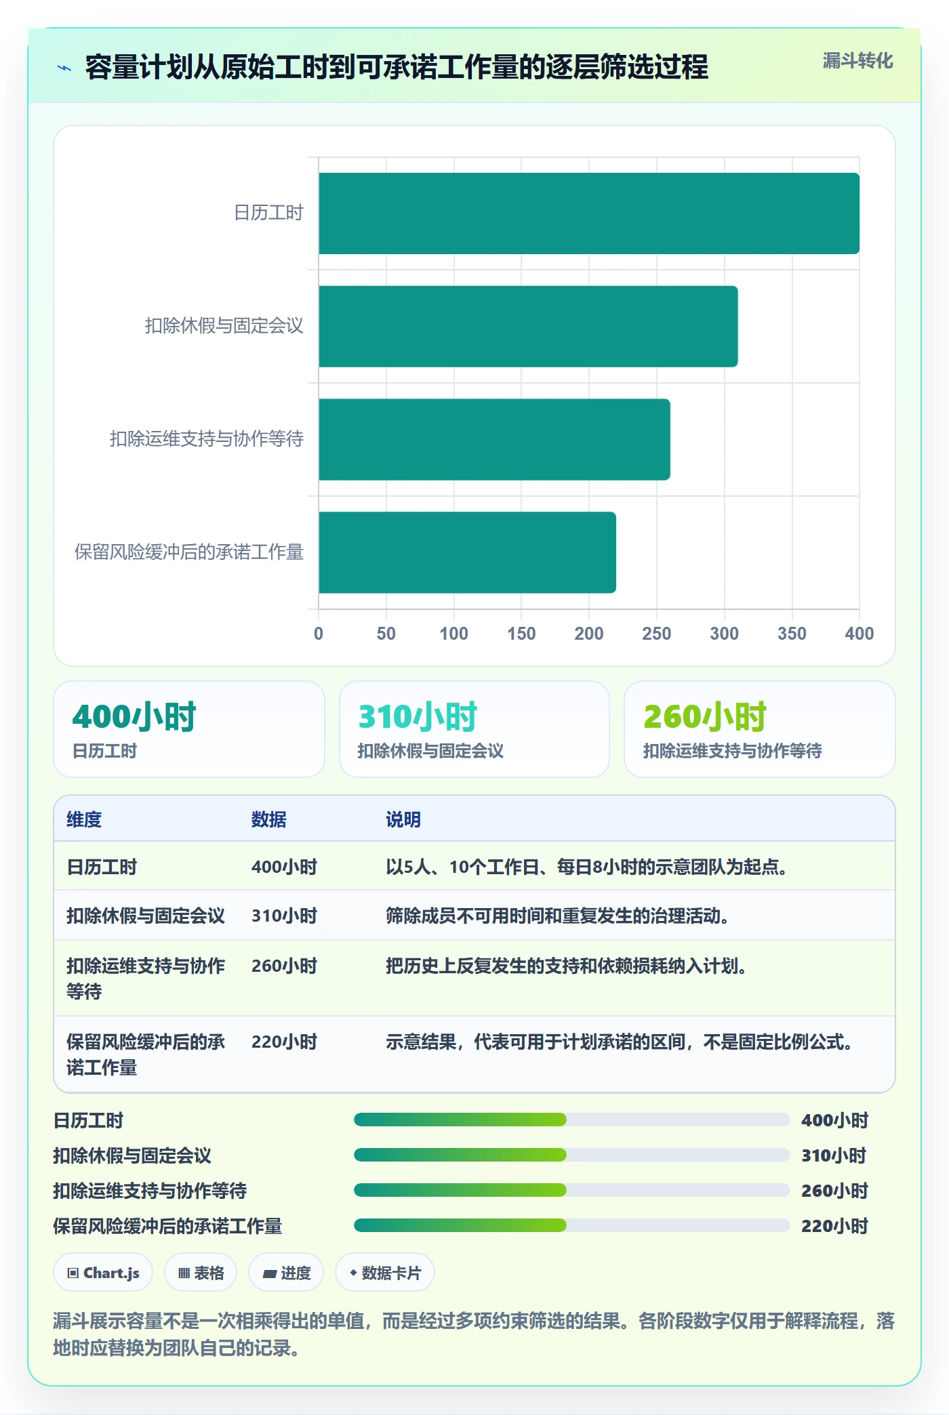Select the 进度 tag

[x=286, y=1273]
